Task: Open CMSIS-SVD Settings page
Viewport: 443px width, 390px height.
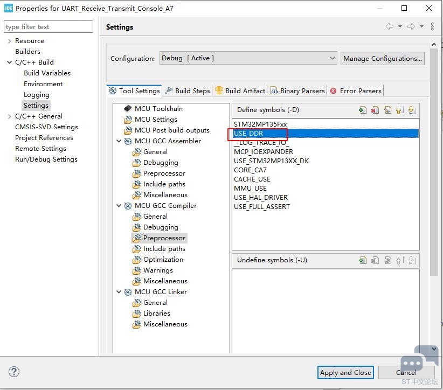Action: pos(46,127)
